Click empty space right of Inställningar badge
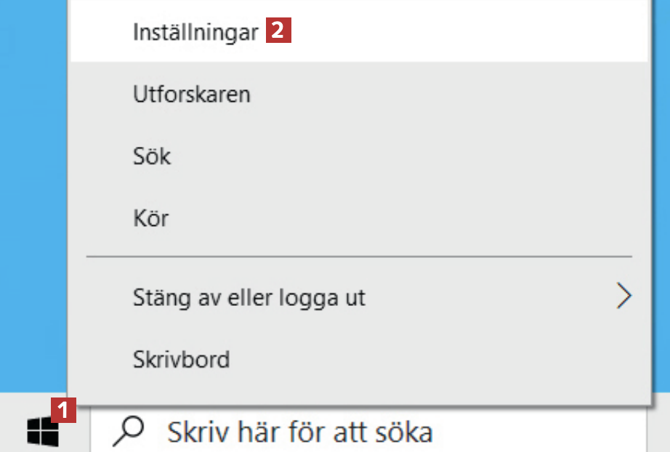Screen dimensions: 670x452 (x=465, y=33)
